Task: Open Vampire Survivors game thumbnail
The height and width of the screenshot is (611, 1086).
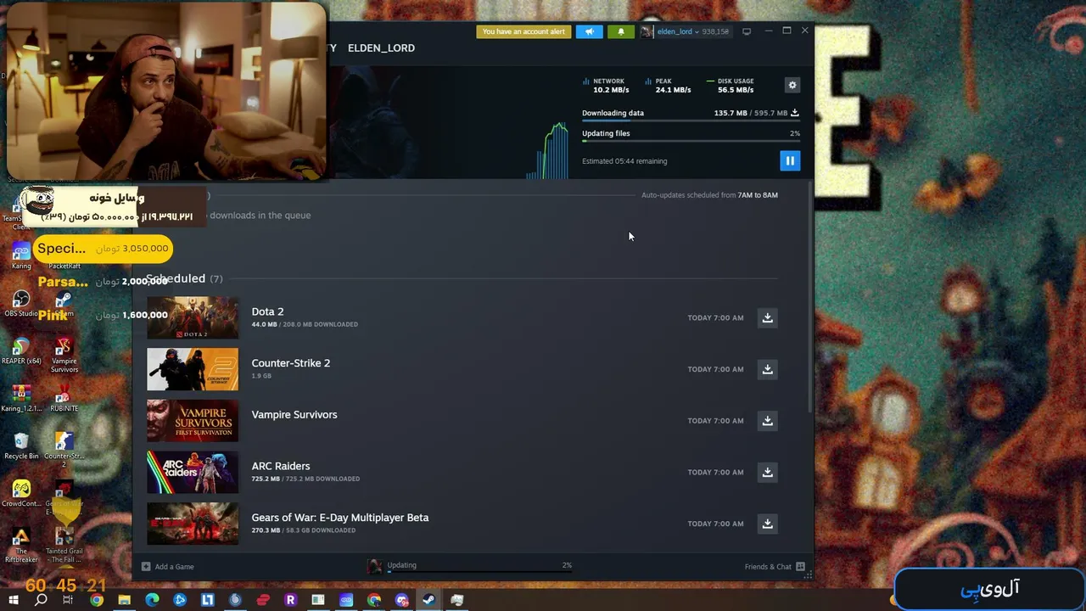Action: (x=193, y=421)
